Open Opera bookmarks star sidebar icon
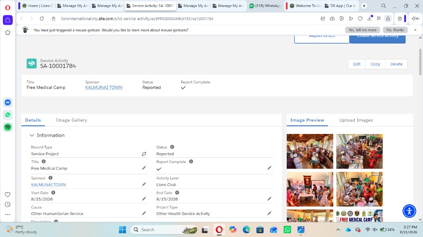Image resolution: width=423 pixels, height=237 pixels. tap(8, 32)
